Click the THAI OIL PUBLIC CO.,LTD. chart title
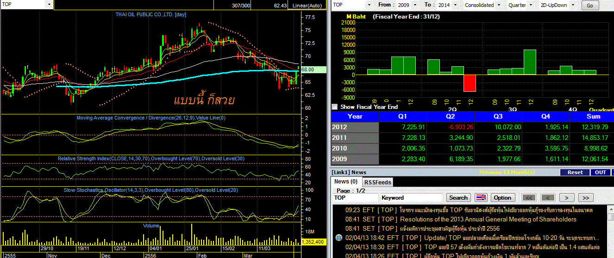The width and height of the screenshot is (614, 258). [151, 14]
